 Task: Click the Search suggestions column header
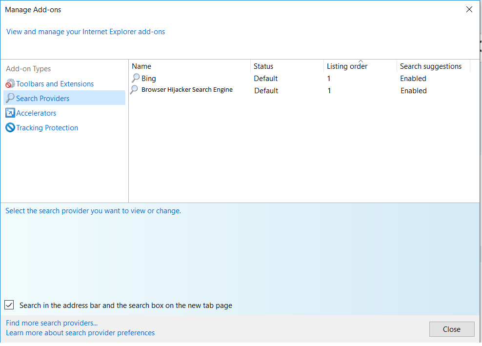click(430, 66)
